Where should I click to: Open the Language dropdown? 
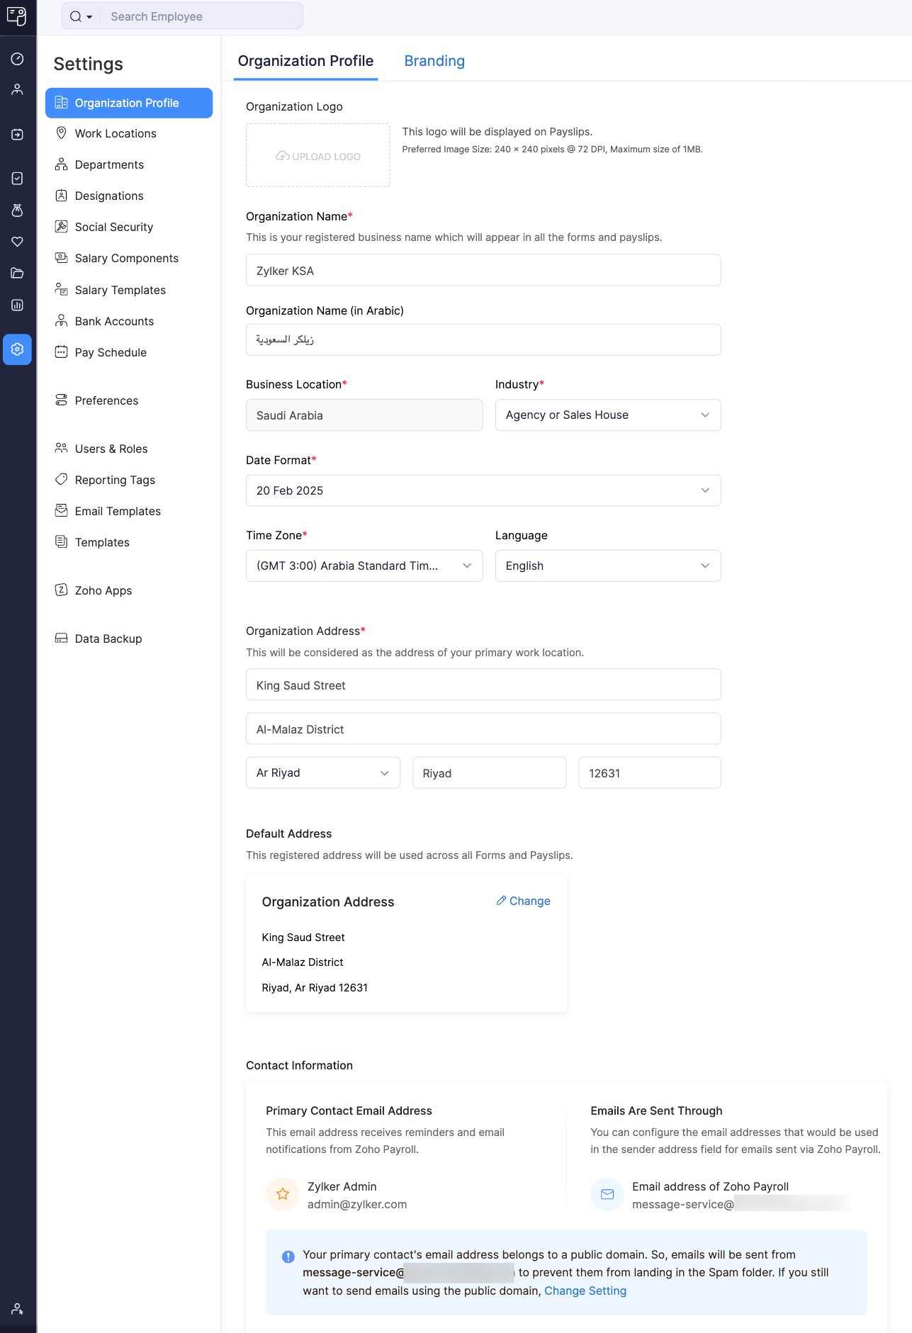(608, 566)
